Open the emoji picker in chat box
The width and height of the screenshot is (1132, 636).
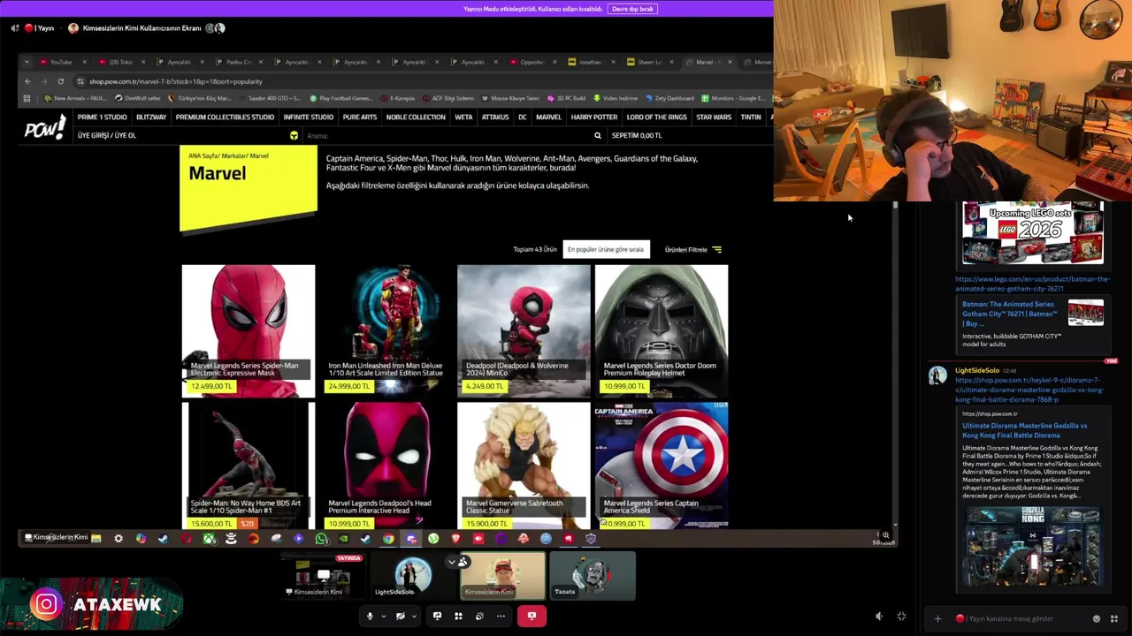click(1097, 618)
